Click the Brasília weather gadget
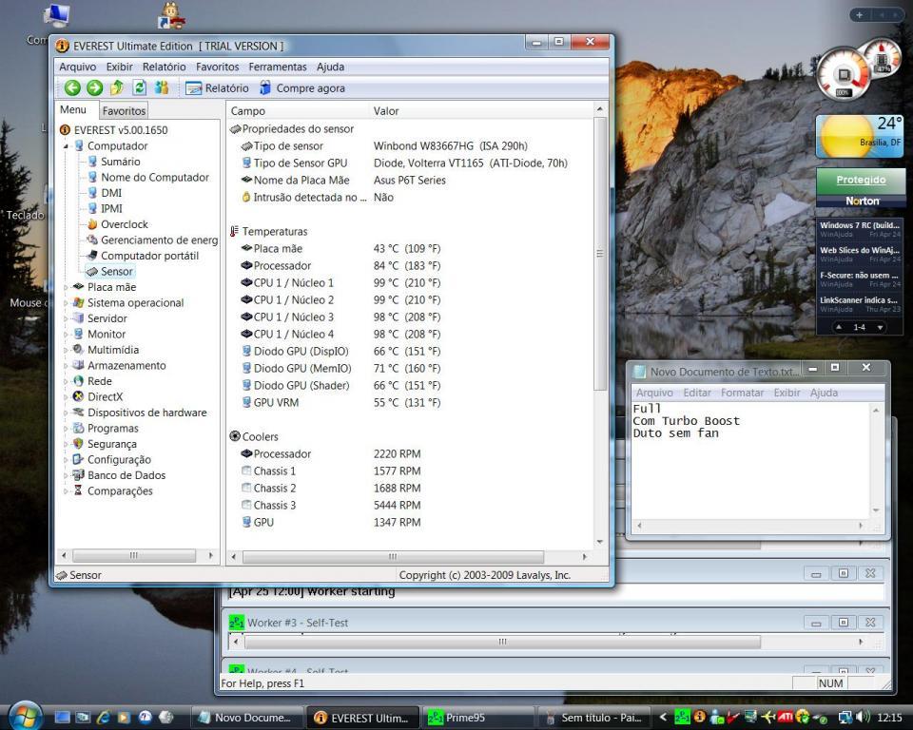 (859, 138)
